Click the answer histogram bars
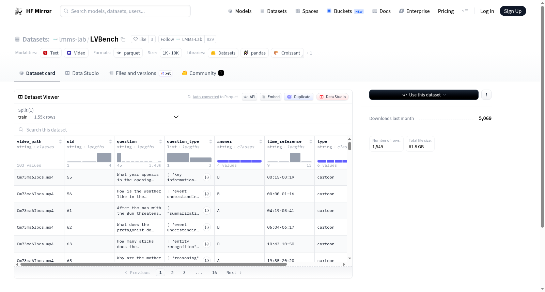Screen dimensions: 545x292 [x=239, y=161]
